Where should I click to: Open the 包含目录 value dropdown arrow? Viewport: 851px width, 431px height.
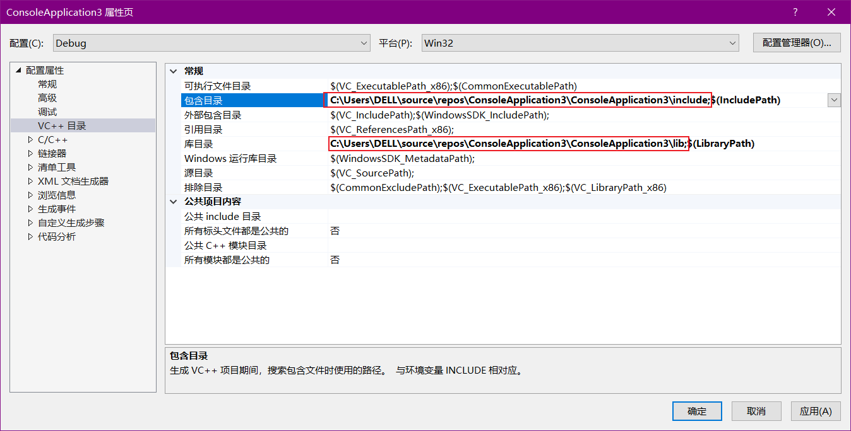pos(834,100)
